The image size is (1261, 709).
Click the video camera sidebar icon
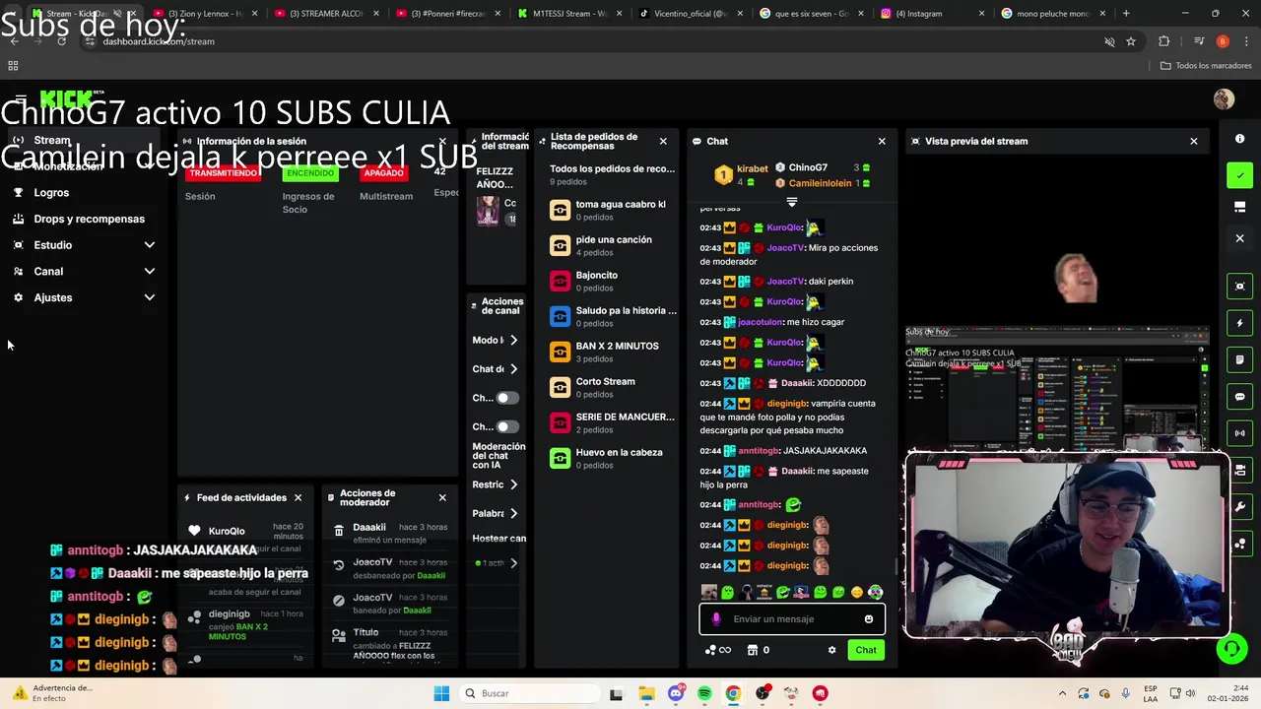click(1240, 471)
